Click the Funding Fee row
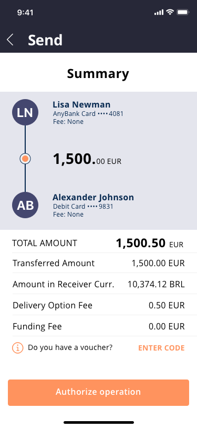This screenshot has height=428, width=197. [99, 326]
